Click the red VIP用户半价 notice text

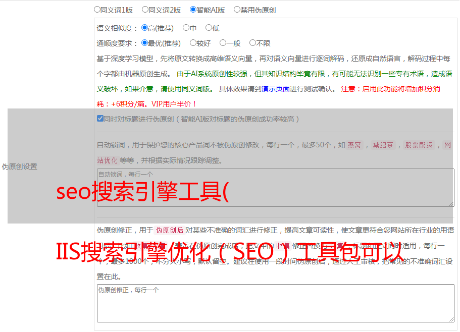(174, 104)
